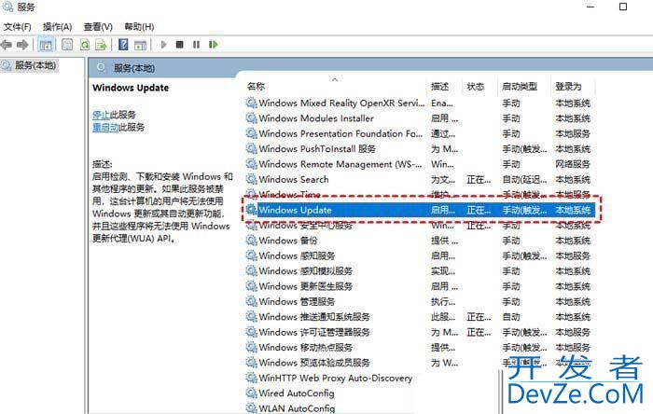Open the 帮助(H) menu
The height and width of the screenshot is (414, 653).
139,27
